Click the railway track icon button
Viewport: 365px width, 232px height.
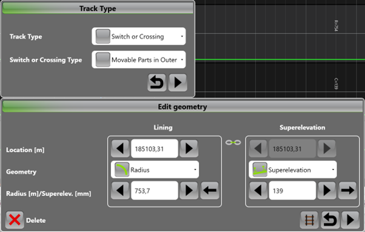click(x=309, y=220)
